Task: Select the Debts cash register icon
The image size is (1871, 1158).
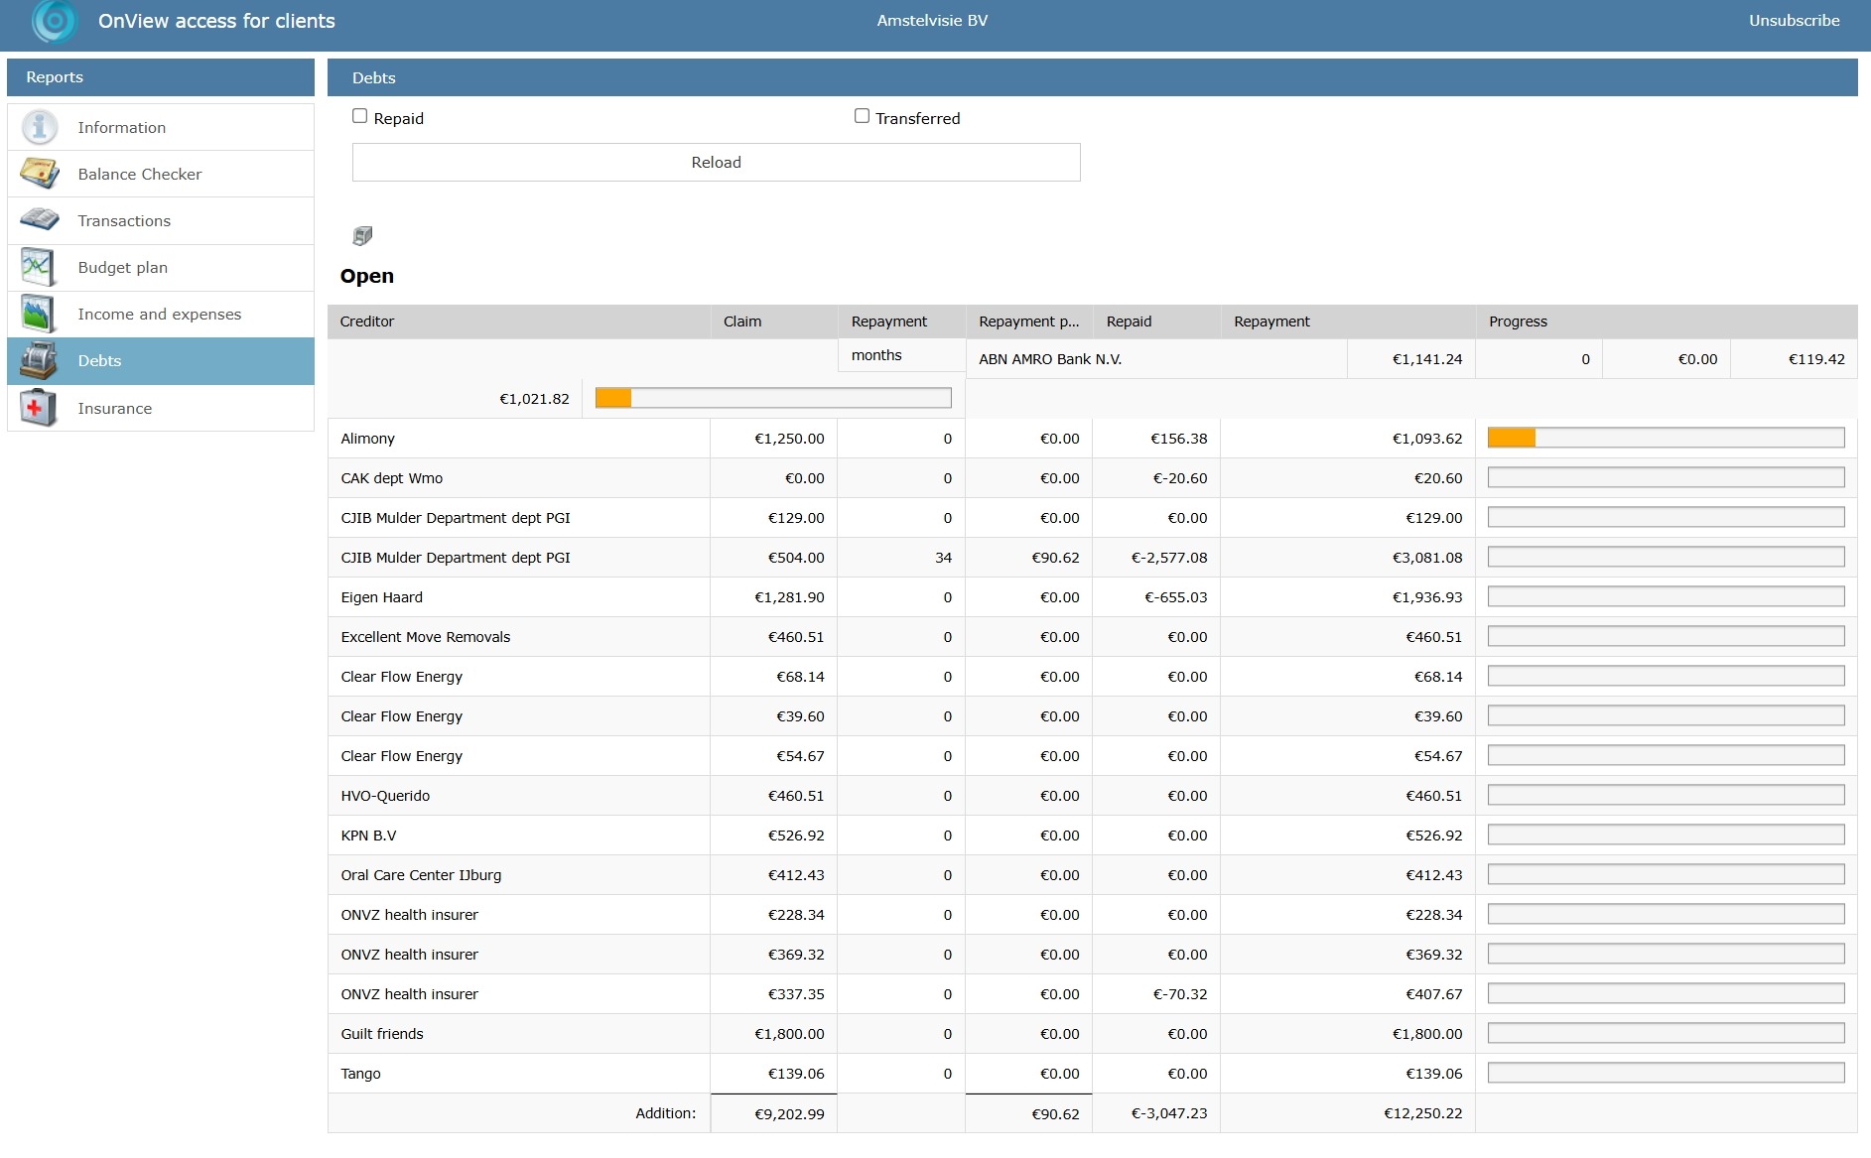Action: coord(40,360)
